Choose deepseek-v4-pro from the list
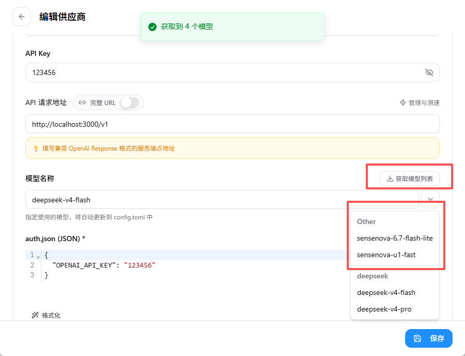465x356 pixels. [395, 309]
